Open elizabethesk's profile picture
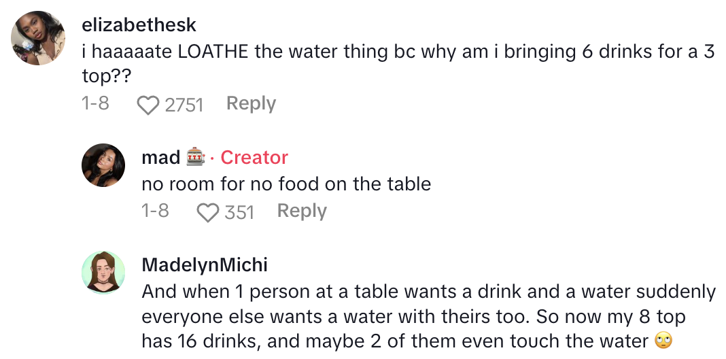This screenshot has width=726, height=359. click(x=38, y=38)
